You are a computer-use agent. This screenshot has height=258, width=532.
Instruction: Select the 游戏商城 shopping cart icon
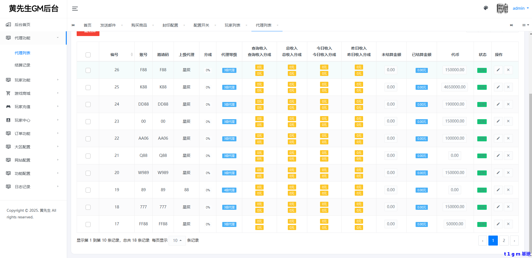tap(8, 93)
